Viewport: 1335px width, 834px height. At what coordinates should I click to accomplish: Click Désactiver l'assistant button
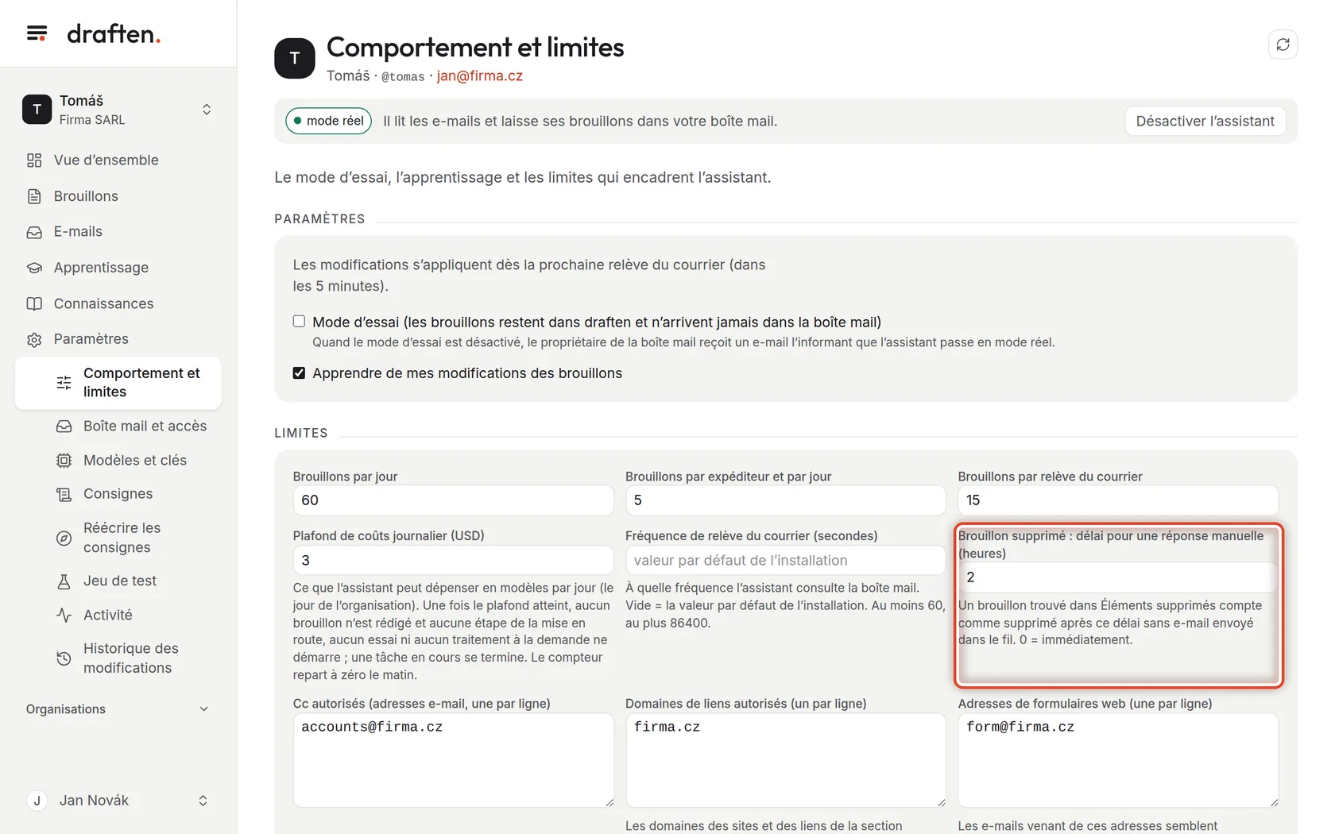[x=1205, y=122]
